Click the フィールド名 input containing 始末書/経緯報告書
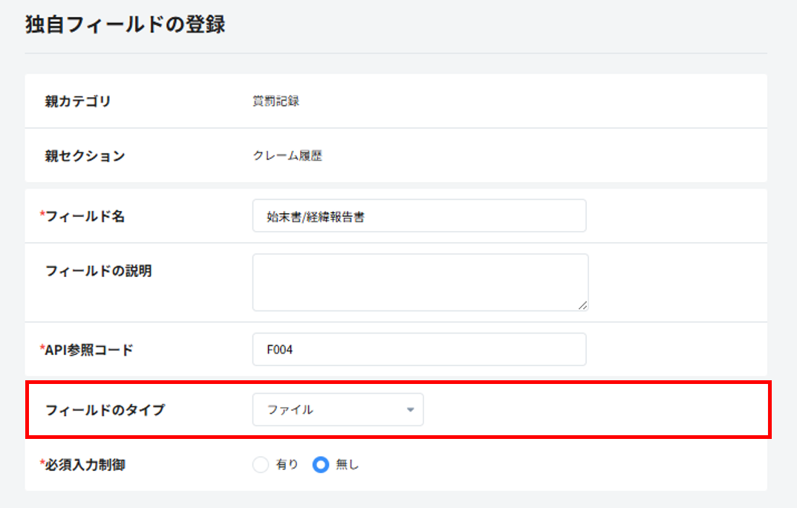797x508 pixels. pyautogui.click(x=419, y=216)
